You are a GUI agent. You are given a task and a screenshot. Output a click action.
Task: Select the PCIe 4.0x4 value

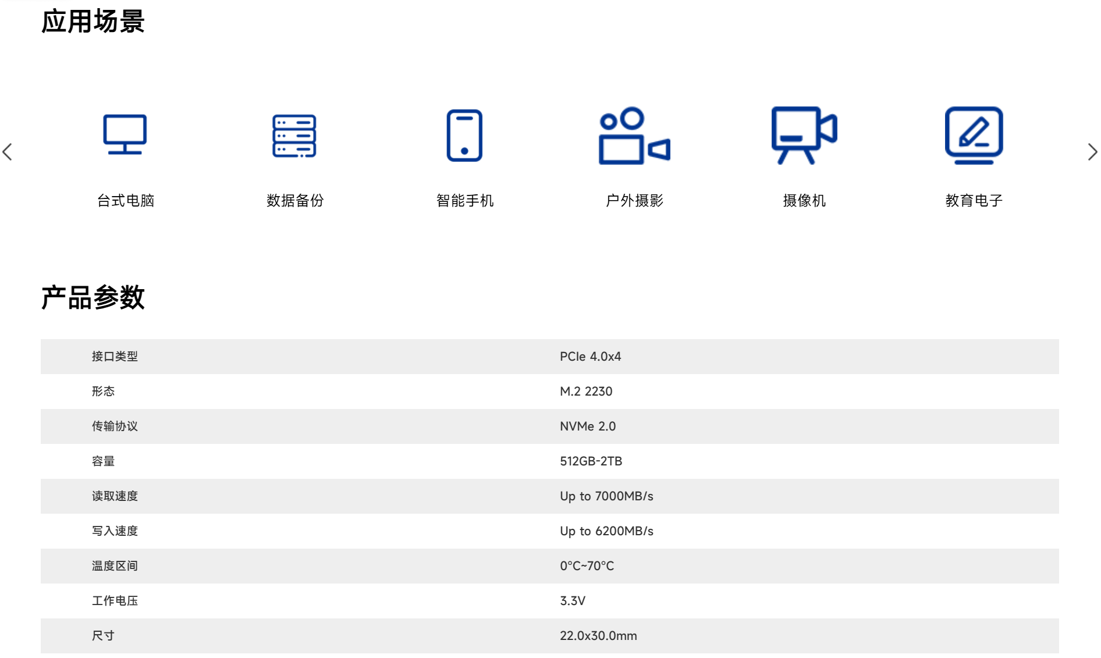(590, 357)
